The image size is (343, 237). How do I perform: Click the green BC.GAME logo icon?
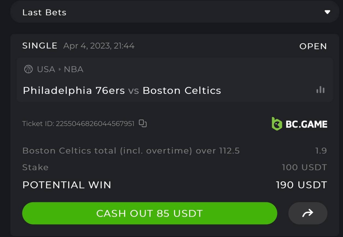[277, 124]
